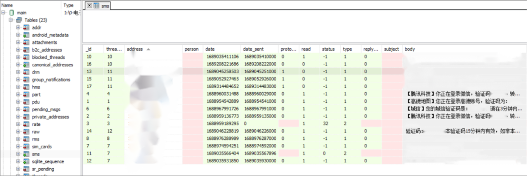Select date cell 1688959189295
Screen dimensions: 527x176
222,123
